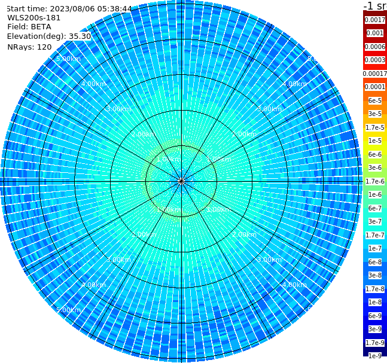The height and width of the screenshot is (363, 387).
Task: Select the 3e-9 colorbar tick label
Action: coord(375,329)
